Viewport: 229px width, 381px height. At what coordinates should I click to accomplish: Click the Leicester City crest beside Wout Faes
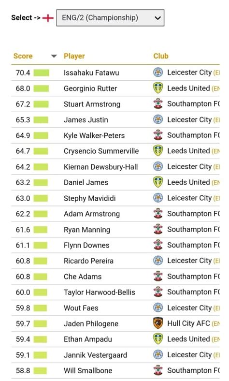[x=158, y=308]
